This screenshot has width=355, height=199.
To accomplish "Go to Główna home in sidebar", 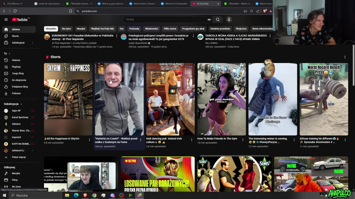I will (19, 29).
